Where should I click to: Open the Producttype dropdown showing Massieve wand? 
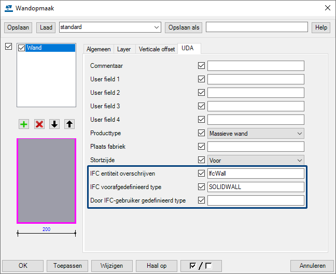[255, 133]
